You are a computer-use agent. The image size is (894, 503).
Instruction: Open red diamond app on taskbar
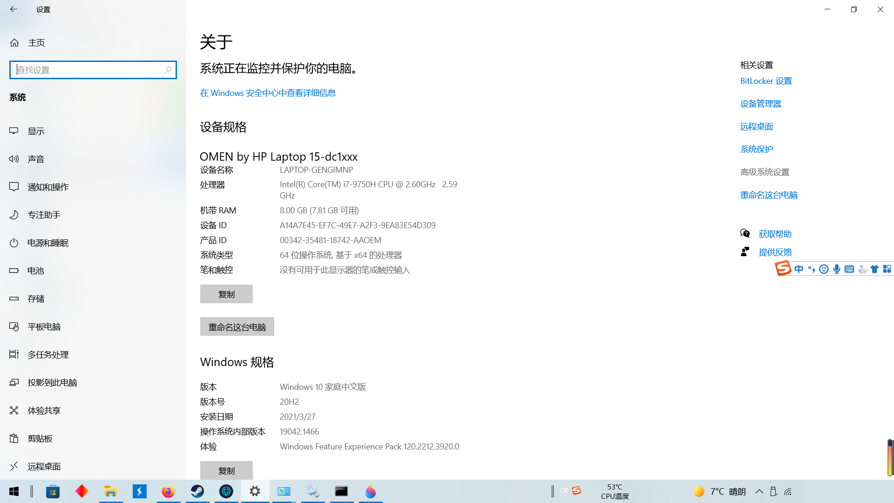point(82,491)
